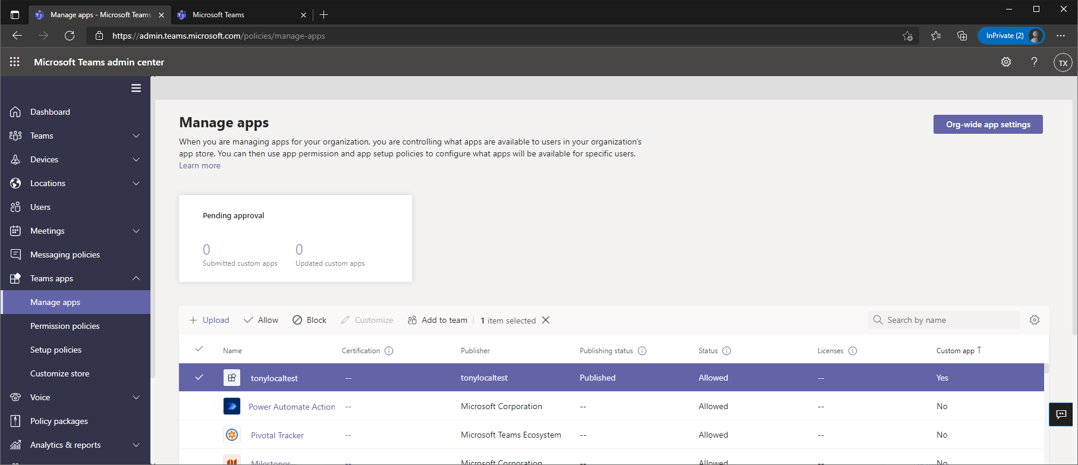Viewport: 1078px width, 465px height.
Task: Open the app launcher waffle icon
Action: pyautogui.click(x=15, y=62)
